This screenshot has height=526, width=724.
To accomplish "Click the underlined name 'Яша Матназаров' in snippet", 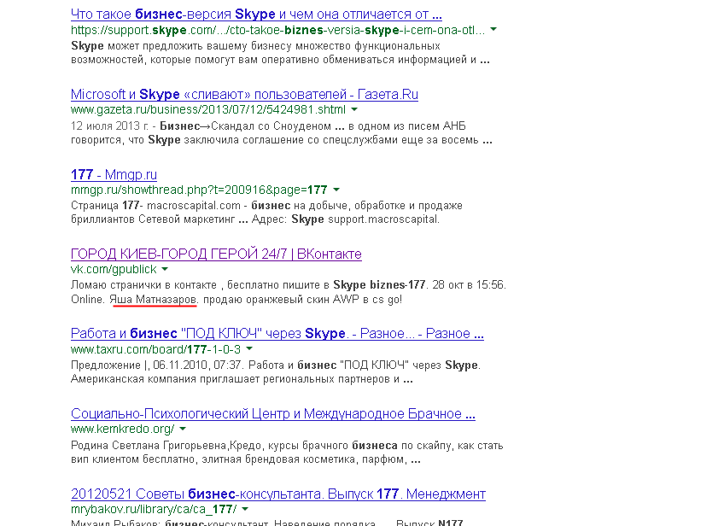I will point(154,300).
